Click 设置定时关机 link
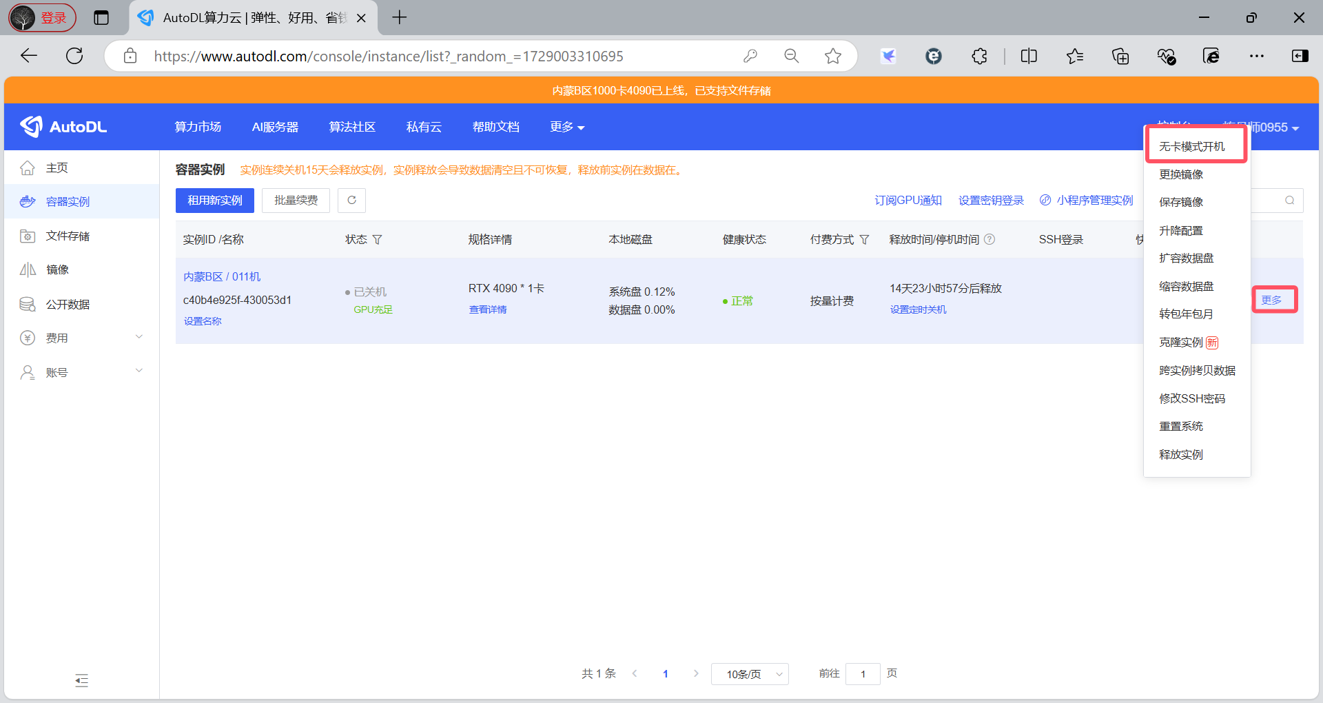Viewport: 1323px width, 703px height. pyautogui.click(x=918, y=309)
